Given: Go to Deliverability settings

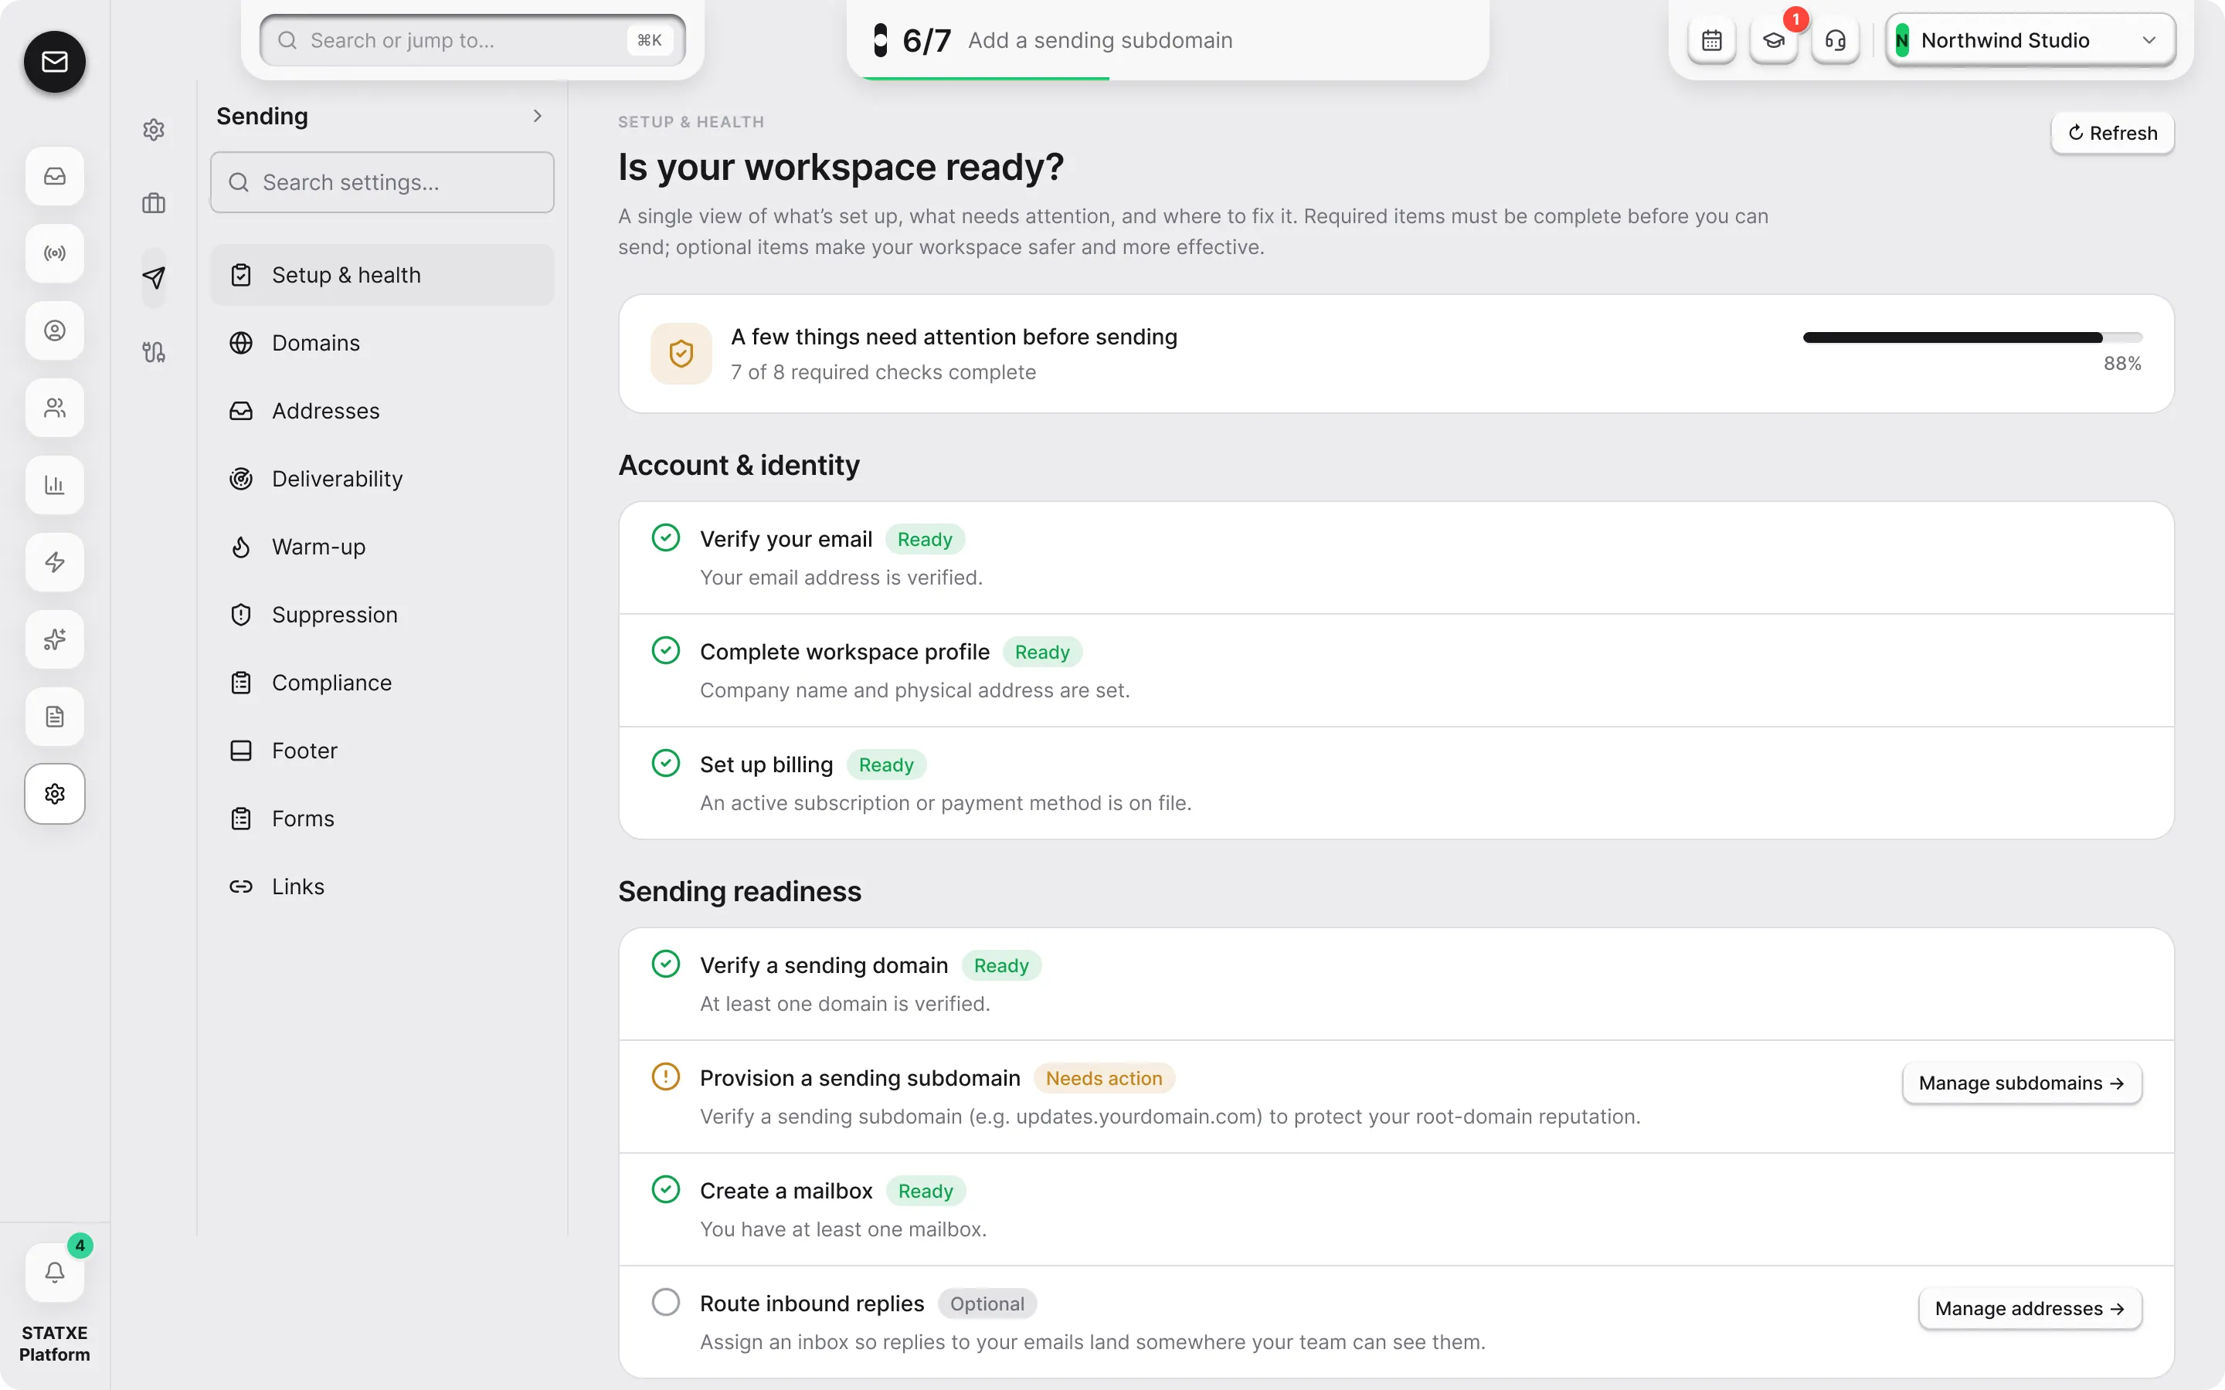Looking at the screenshot, I should pos(382,479).
